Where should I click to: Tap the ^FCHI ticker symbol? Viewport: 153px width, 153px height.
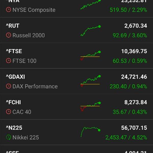pyautogui.click(x=14, y=102)
